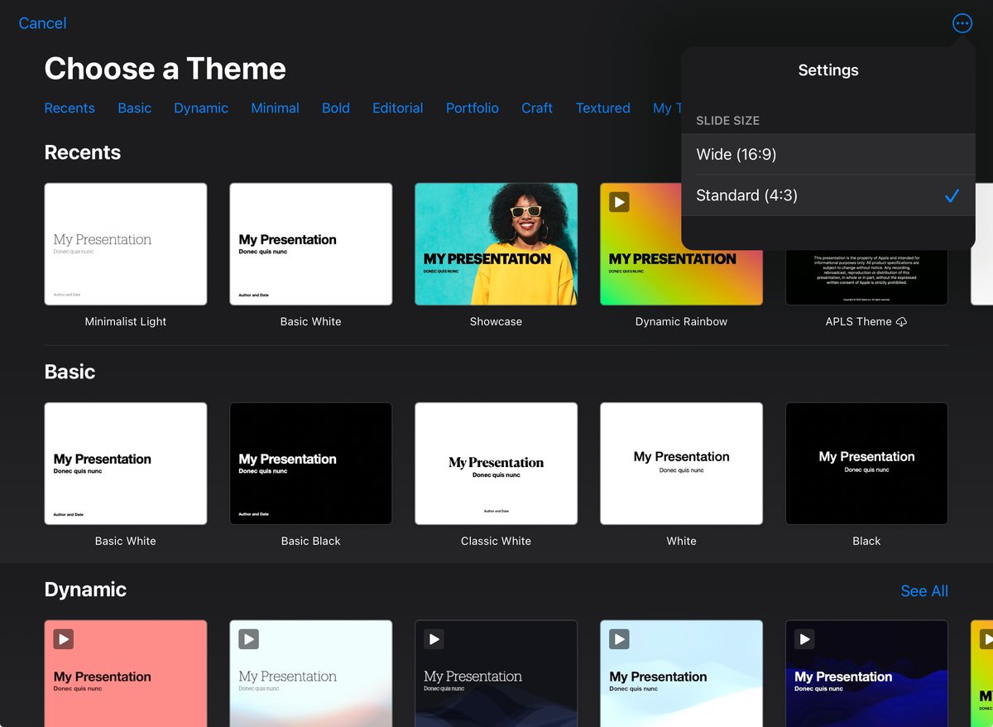The image size is (993, 727).
Task: Select Standard (4:3) slide size
Action: [828, 195]
